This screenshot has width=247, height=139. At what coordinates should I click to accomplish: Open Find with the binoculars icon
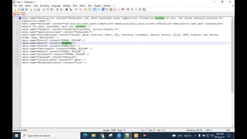tap(67, 9)
